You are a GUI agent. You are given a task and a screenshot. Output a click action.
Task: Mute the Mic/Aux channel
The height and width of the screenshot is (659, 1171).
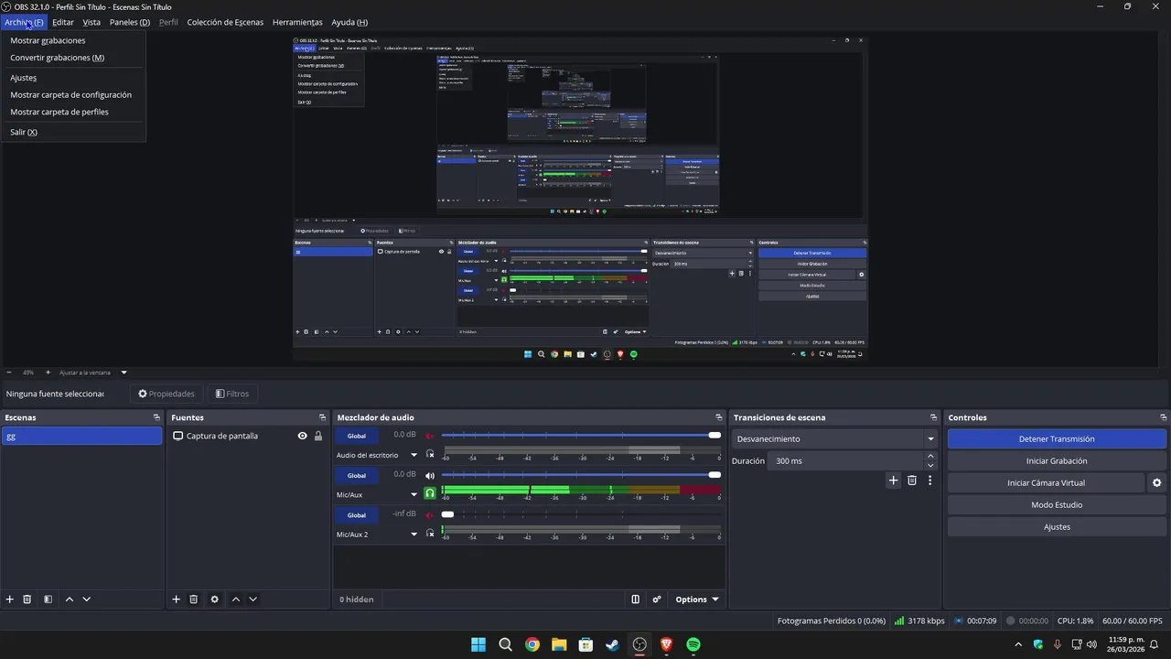tap(430, 475)
